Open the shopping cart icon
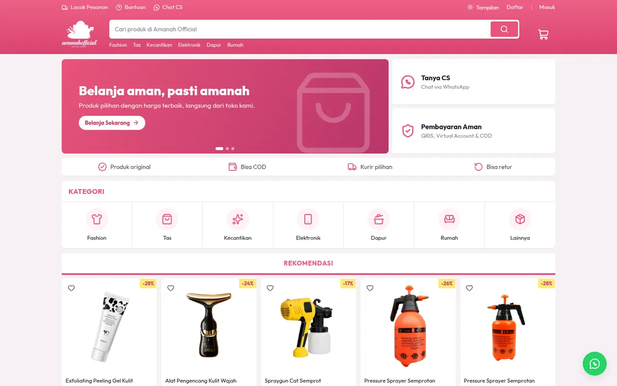This screenshot has width=617, height=386. click(x=543, y=34)
